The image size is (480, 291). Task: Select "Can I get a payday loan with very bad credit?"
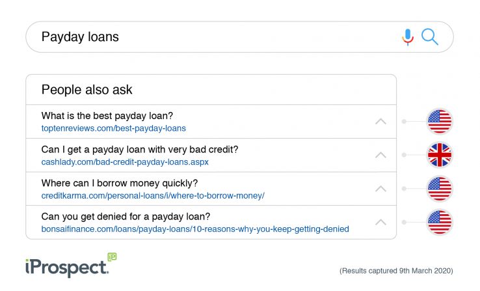click(x=140, y=149)
